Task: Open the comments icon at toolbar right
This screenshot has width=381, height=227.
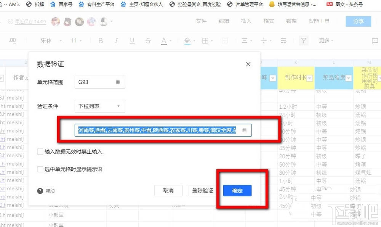Action: (375, 40)
